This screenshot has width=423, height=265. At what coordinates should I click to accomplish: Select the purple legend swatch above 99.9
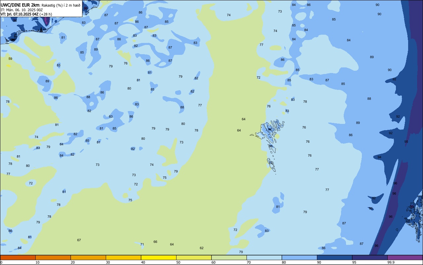click(405, 257)
